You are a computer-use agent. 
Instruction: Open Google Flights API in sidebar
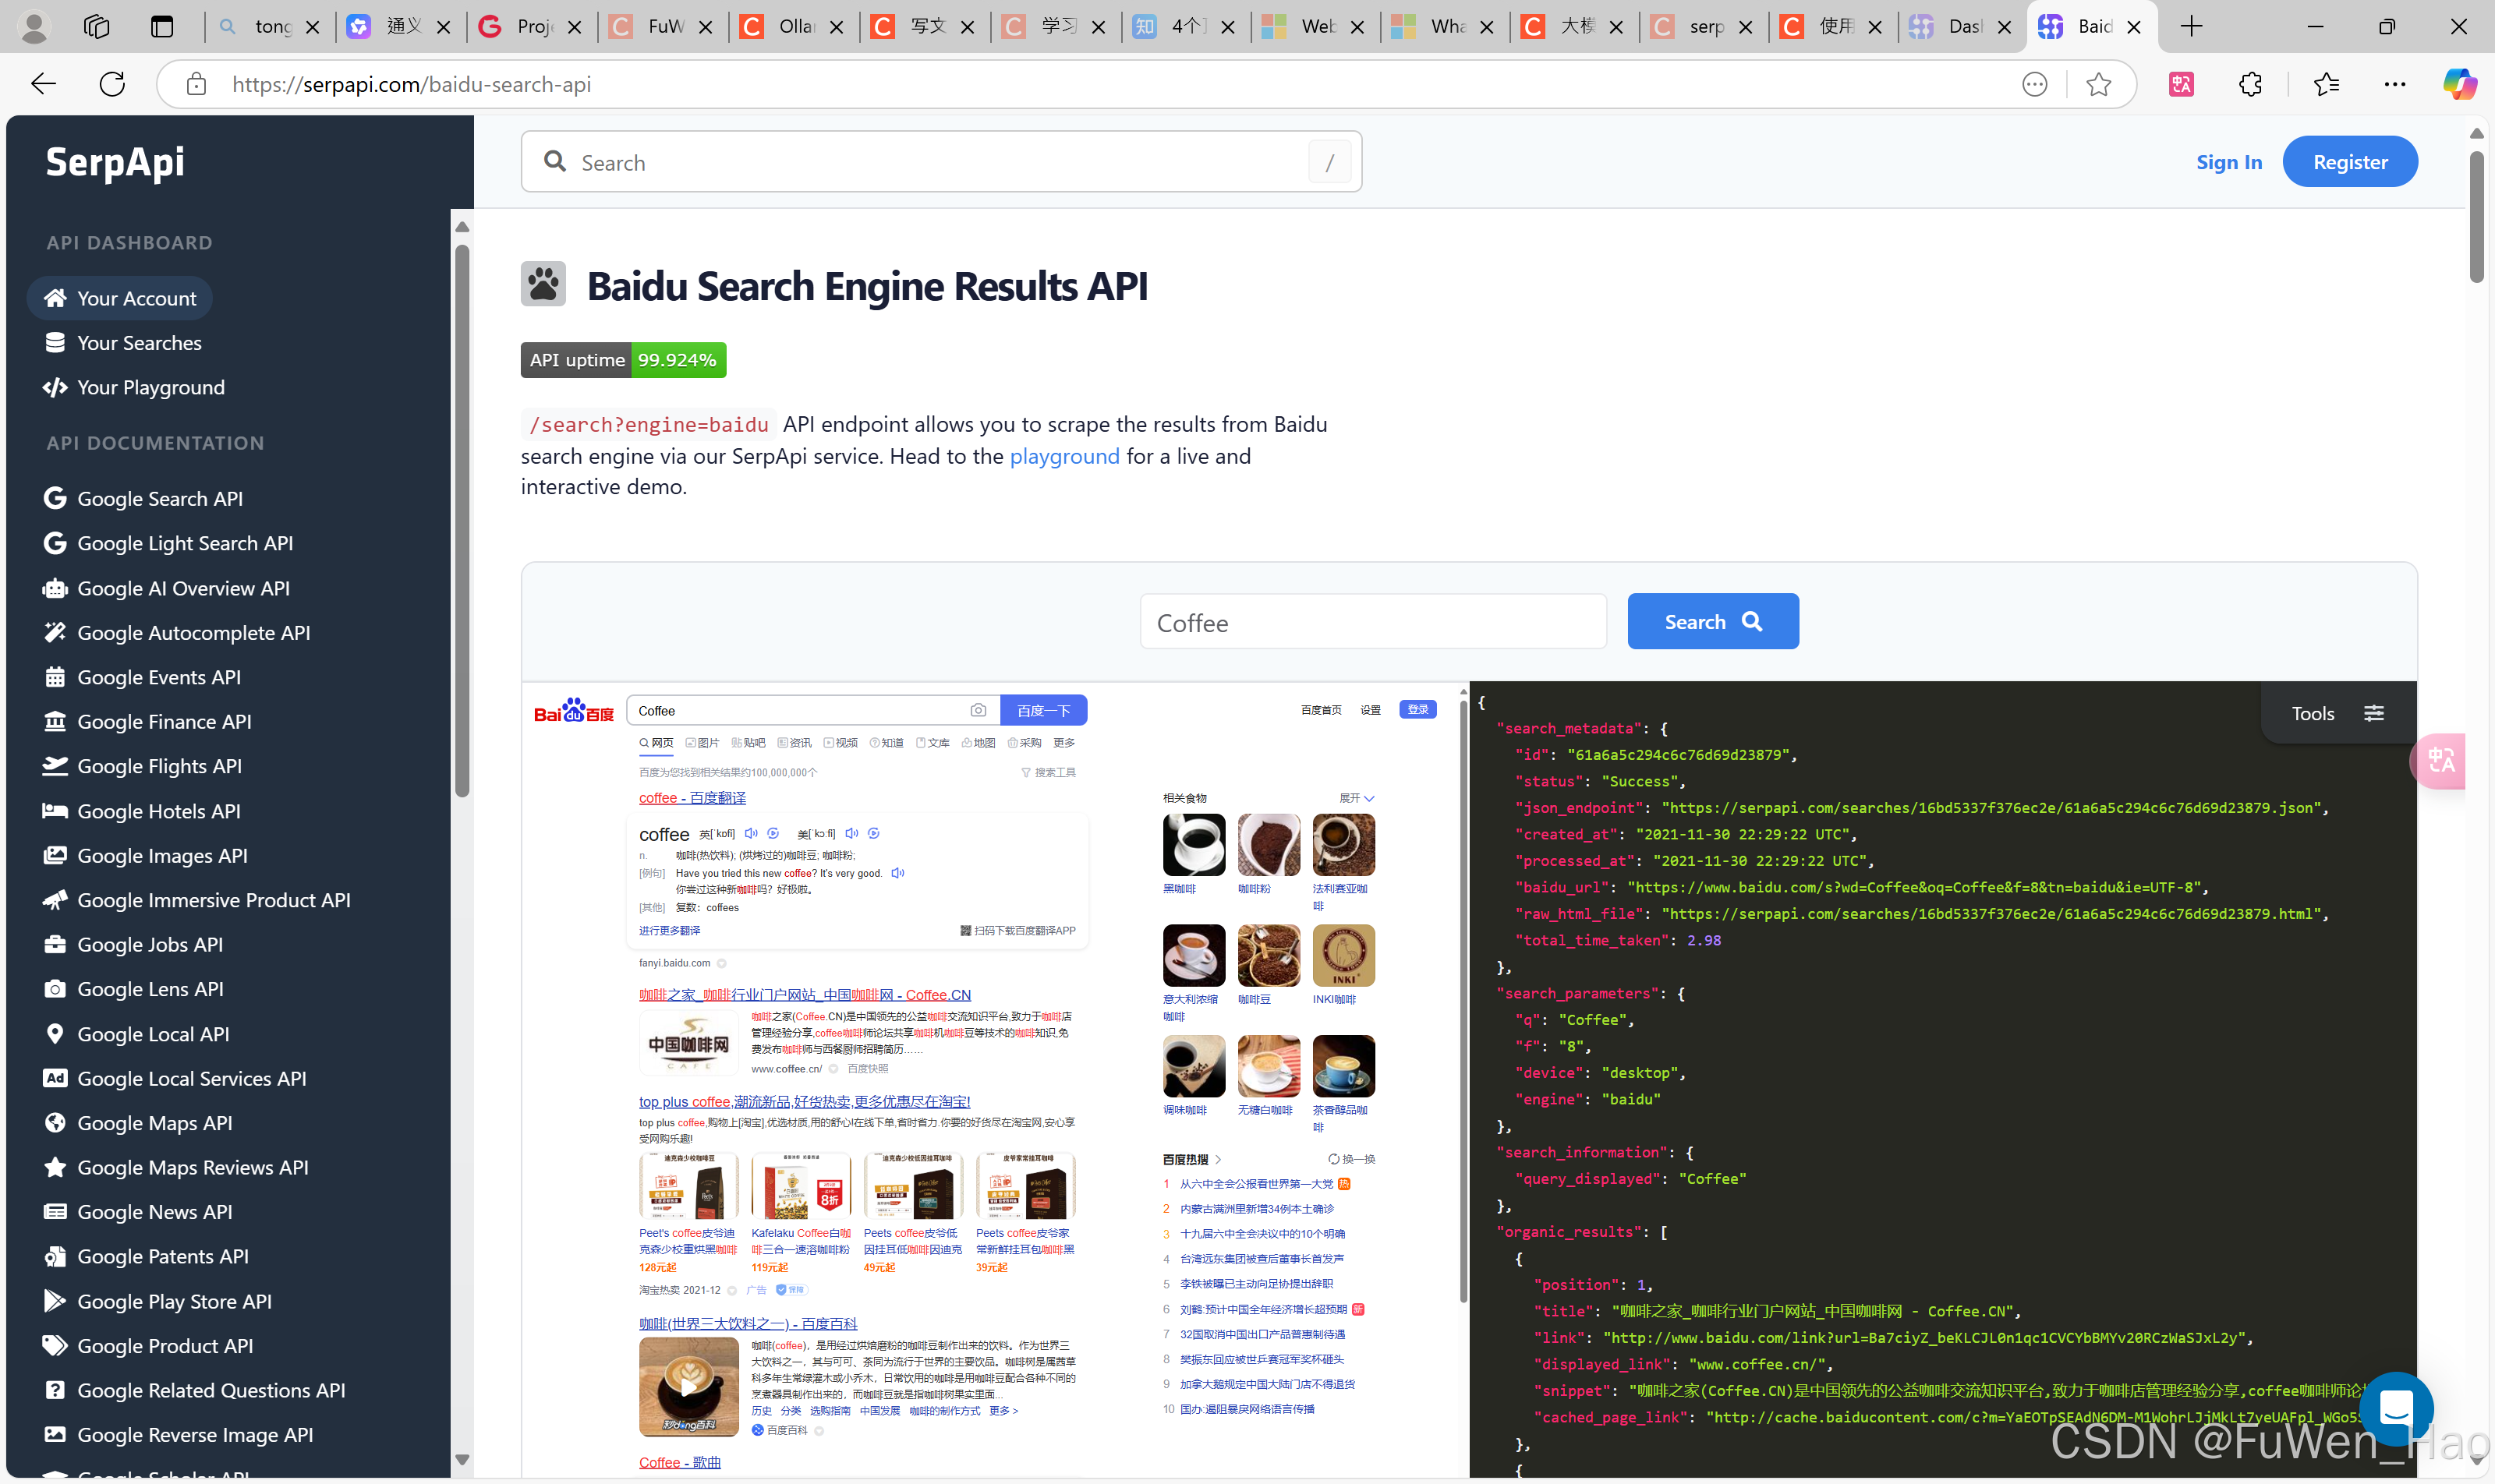click(159, 766)
